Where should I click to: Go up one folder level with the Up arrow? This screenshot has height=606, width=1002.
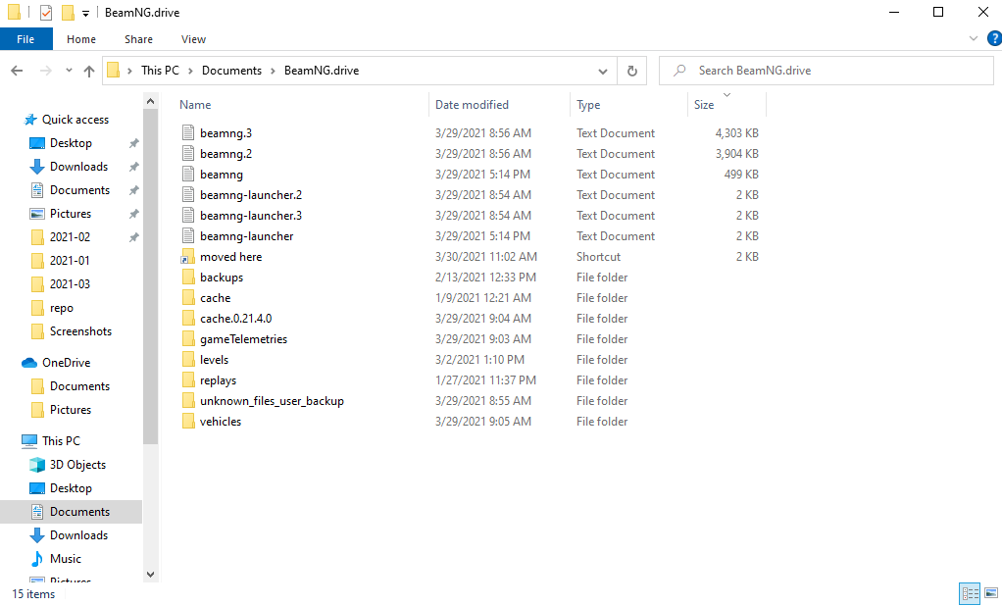89,71
